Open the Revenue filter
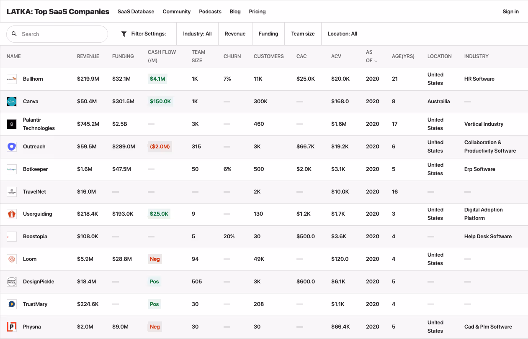 click(x=235, y=34)
